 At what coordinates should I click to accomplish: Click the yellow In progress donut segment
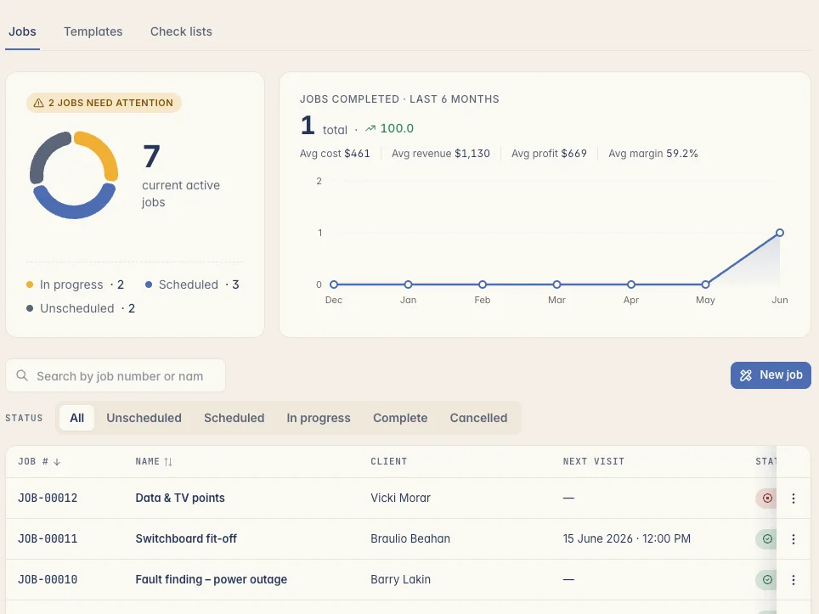104,151
